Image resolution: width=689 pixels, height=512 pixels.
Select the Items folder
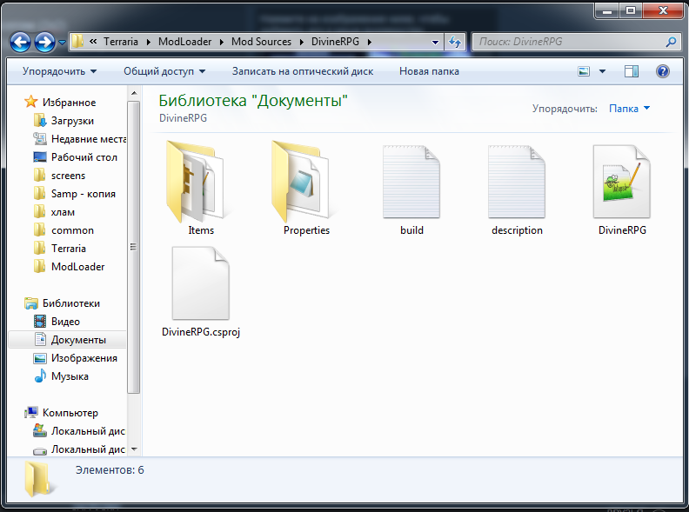pos(201,188)
